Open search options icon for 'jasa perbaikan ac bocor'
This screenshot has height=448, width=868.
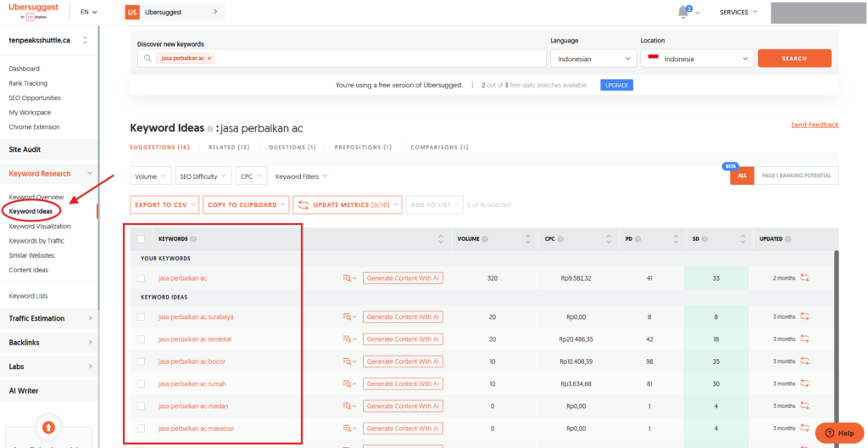[349, 361]
